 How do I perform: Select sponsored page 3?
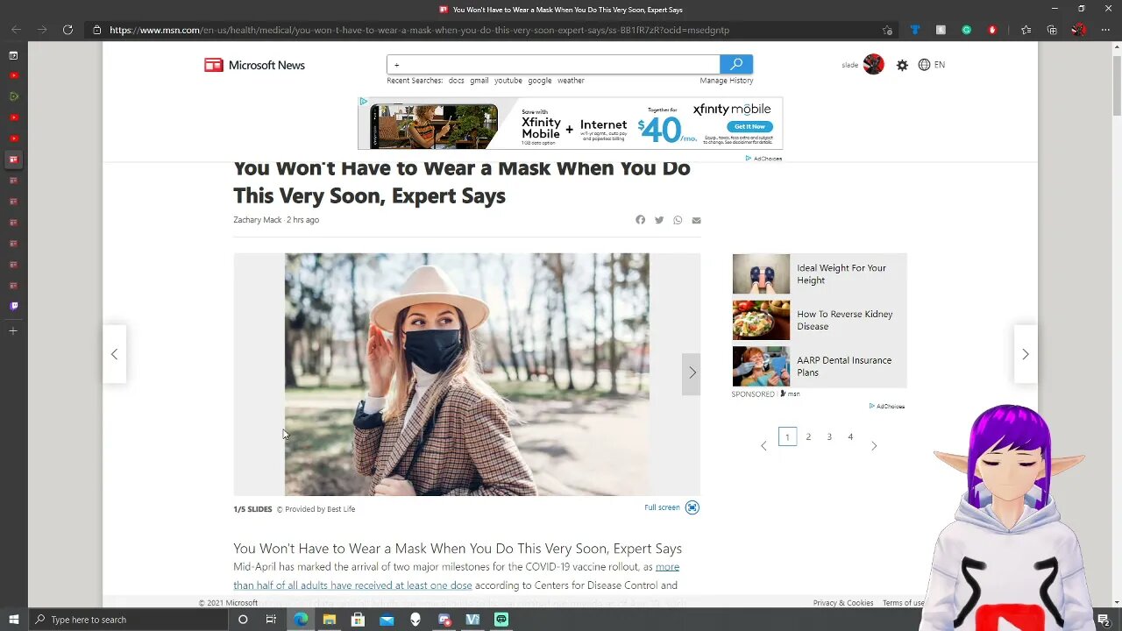(x=829, y=436)
